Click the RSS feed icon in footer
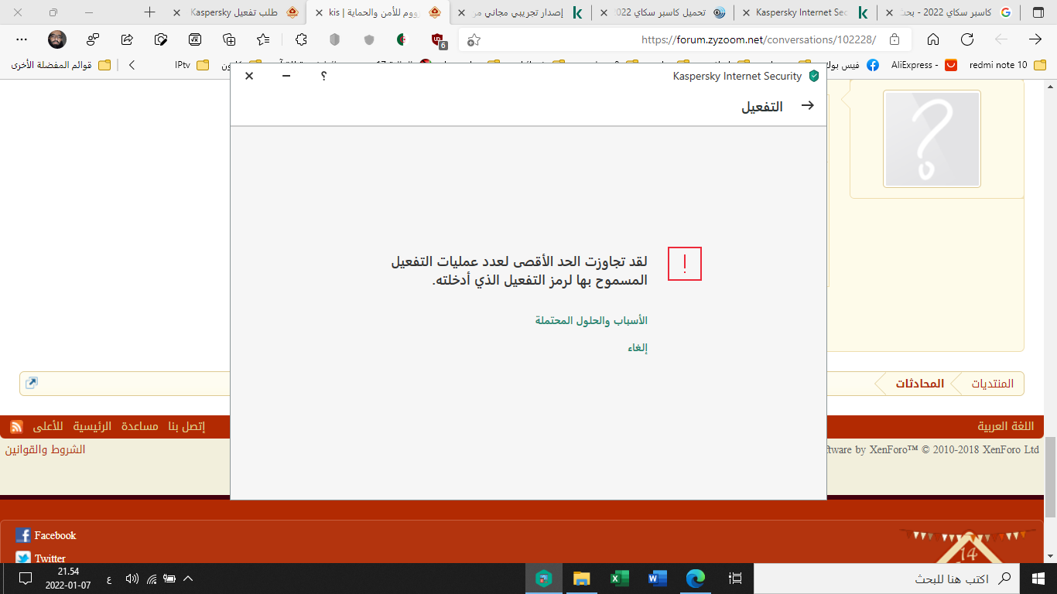The width and height of the screenshot is (1057, 594). [x=16, y=427]
